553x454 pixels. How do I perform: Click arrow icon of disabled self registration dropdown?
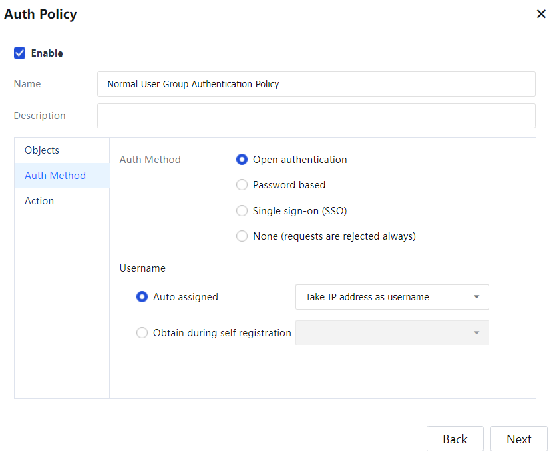pyautogui.click(x=476, y=333)
